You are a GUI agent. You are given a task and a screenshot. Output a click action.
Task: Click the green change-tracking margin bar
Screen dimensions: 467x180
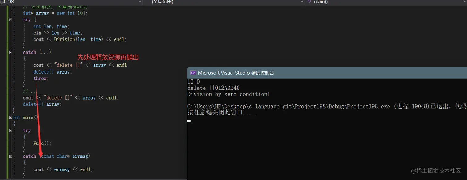[x=8, y=93]
